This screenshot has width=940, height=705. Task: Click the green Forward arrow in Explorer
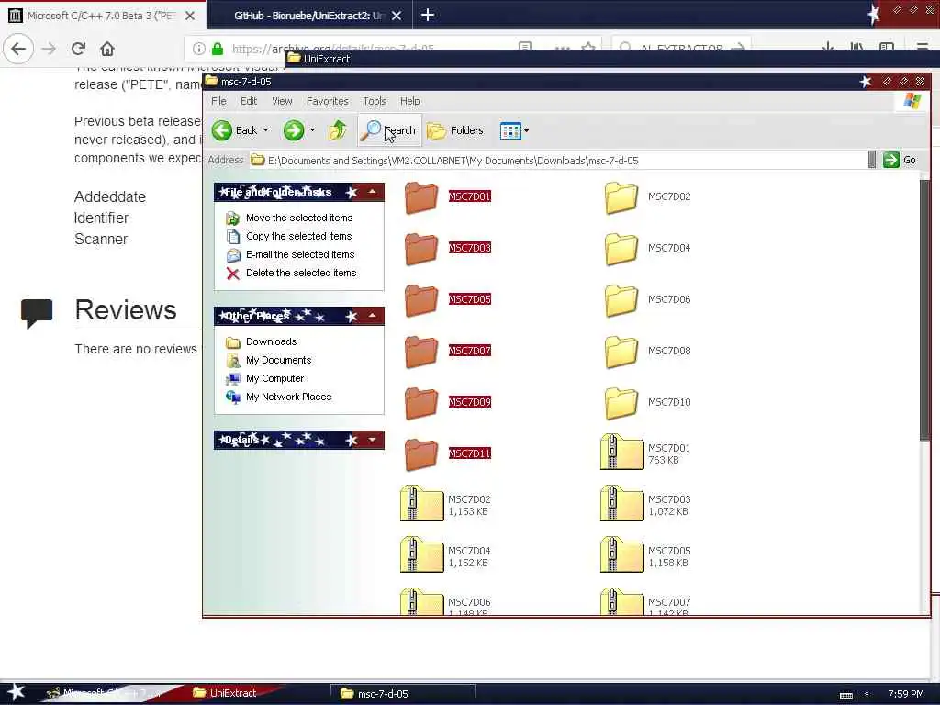pos(294,130)
